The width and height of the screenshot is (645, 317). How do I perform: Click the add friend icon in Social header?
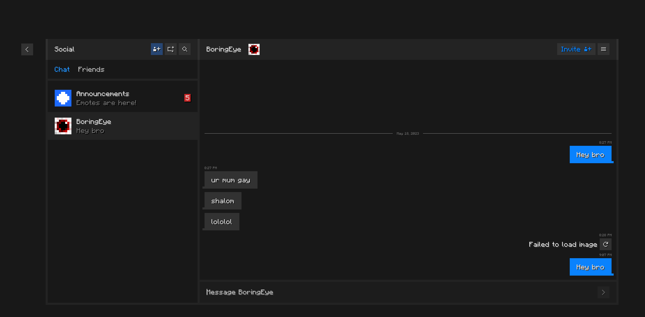157,49
